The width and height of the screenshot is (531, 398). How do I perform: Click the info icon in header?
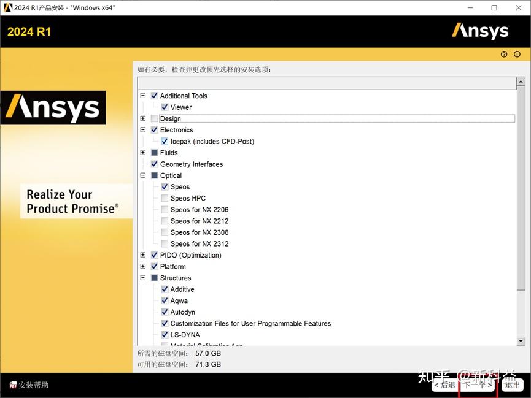tap(518, 54)
